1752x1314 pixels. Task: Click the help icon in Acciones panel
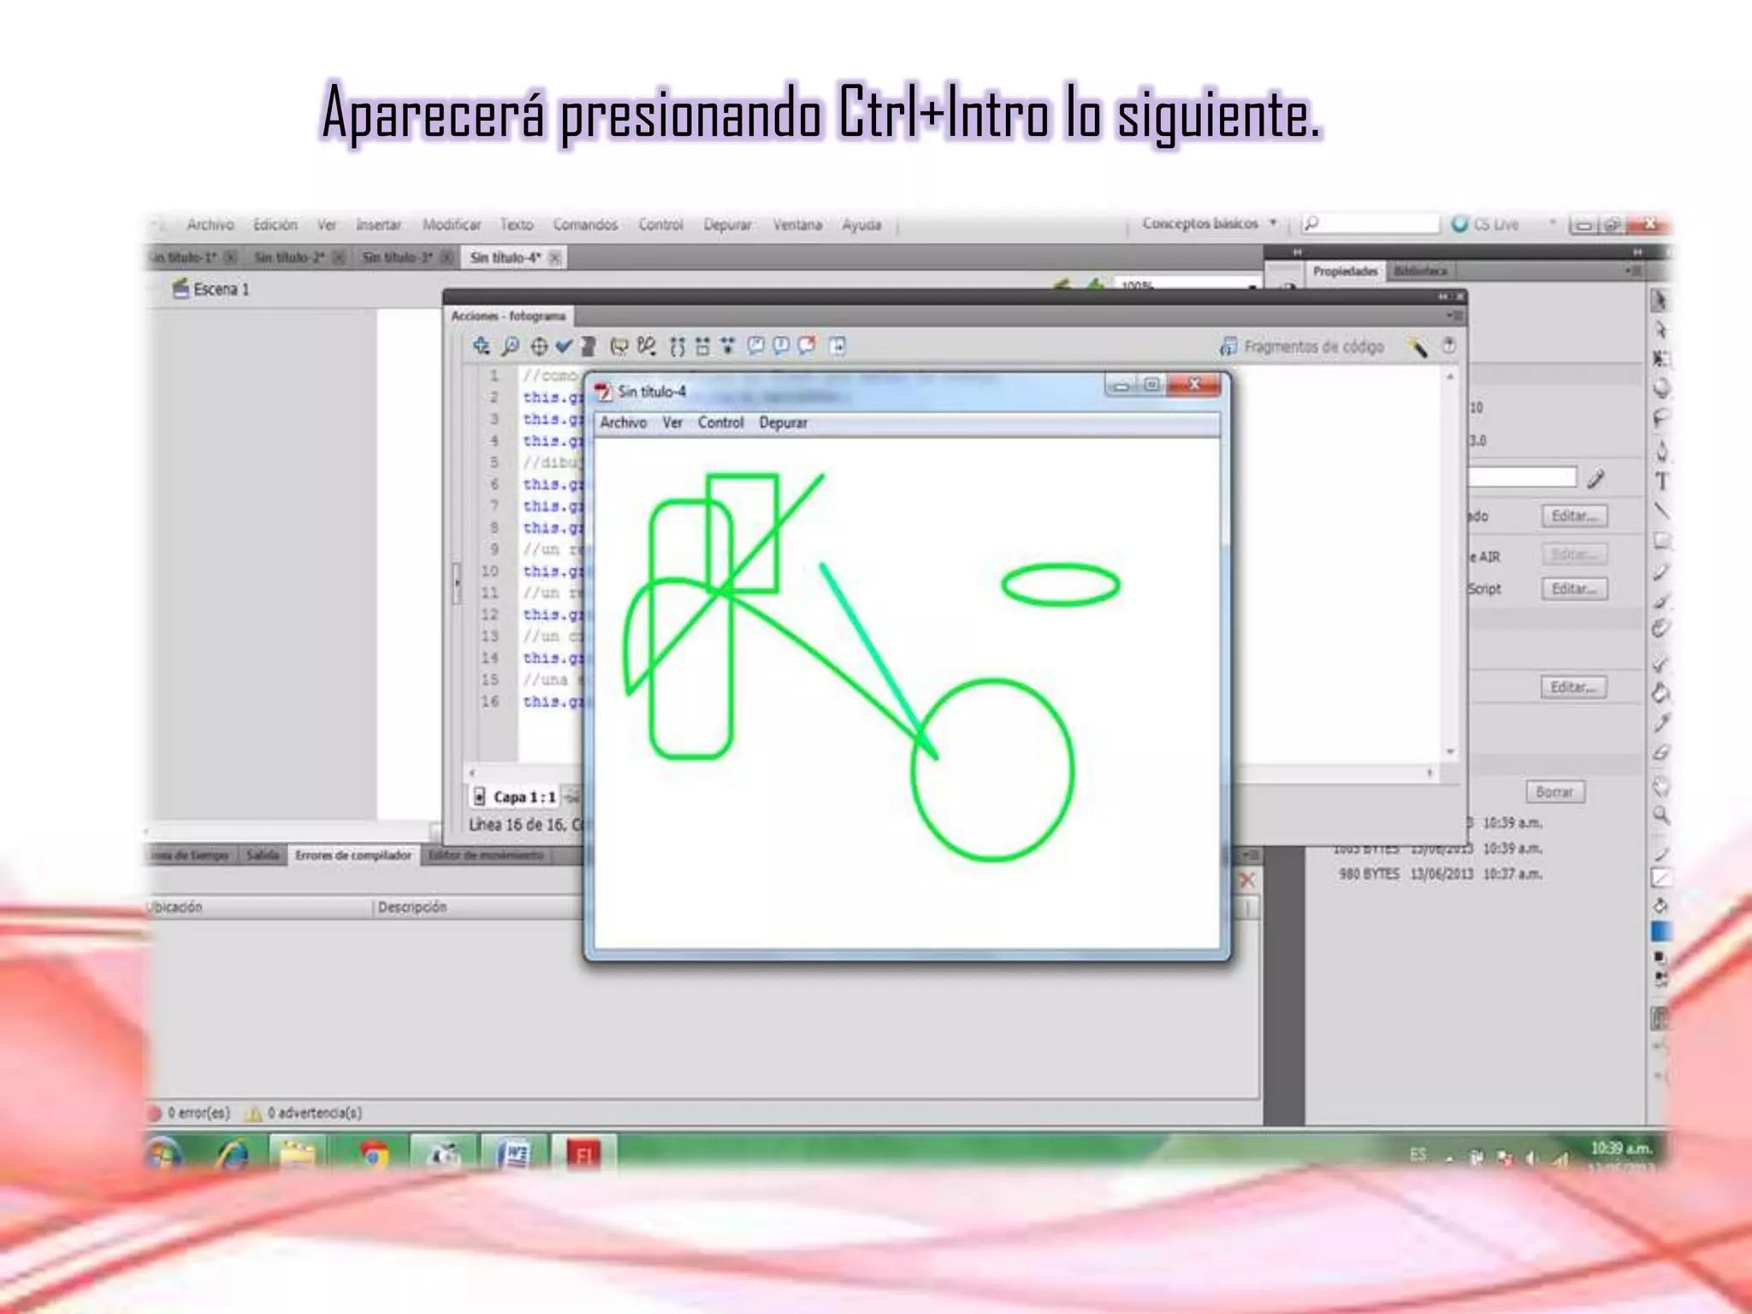(x=1448, y=345)
